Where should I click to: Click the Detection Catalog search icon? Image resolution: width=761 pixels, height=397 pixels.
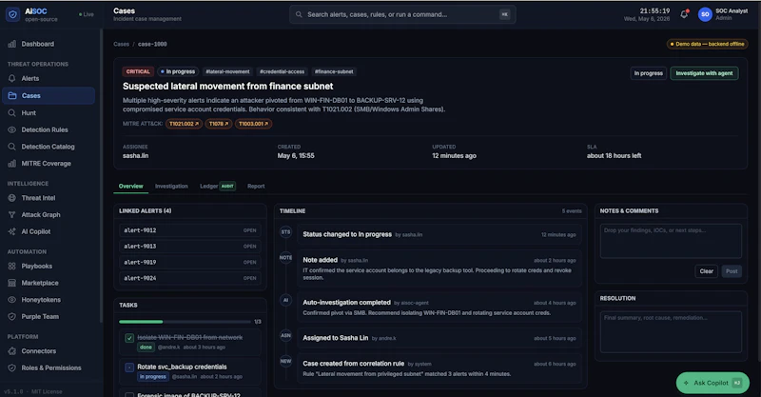[12, 147]
